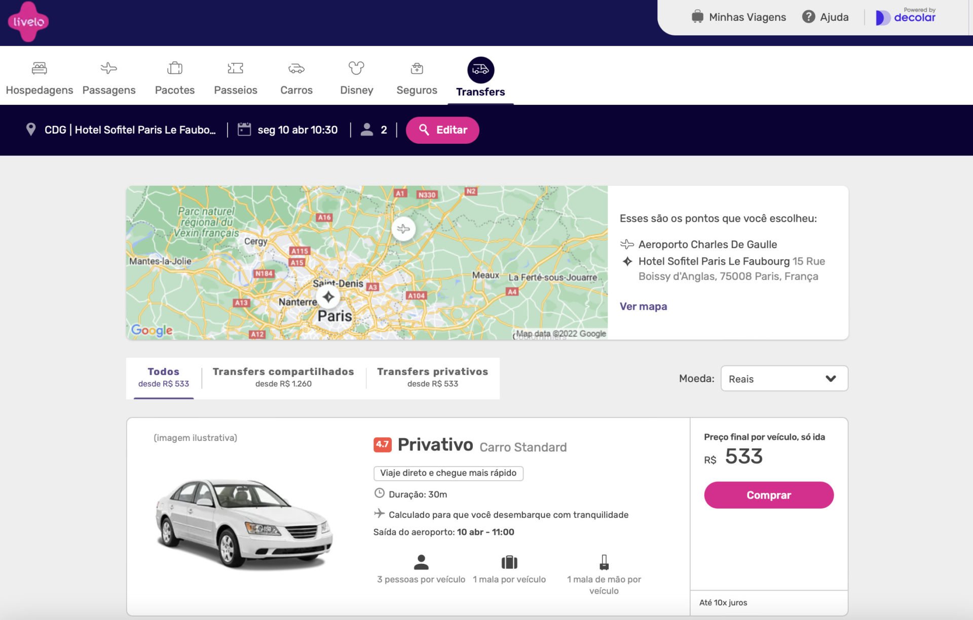Click the seg 10 abr 10:30 date field
The width and height of the screenshot is (973, 620).
coord(297,130)
